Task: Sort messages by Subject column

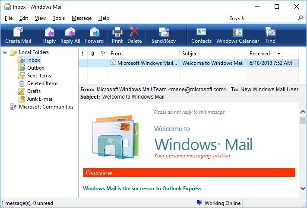Action: click(x=213, y=54)
